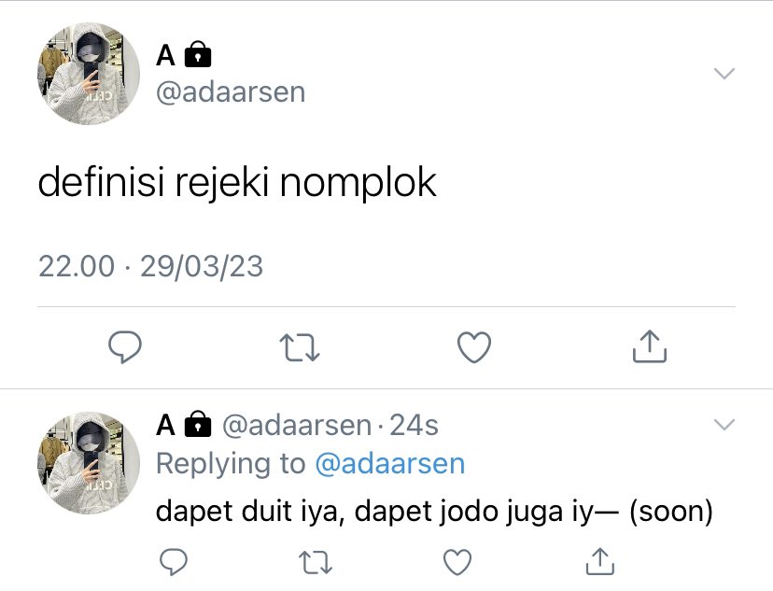Open the main tweet's profile picture
Image resolution: width=773 pixels, height=591 pixels.
click(x=89, y=74)
